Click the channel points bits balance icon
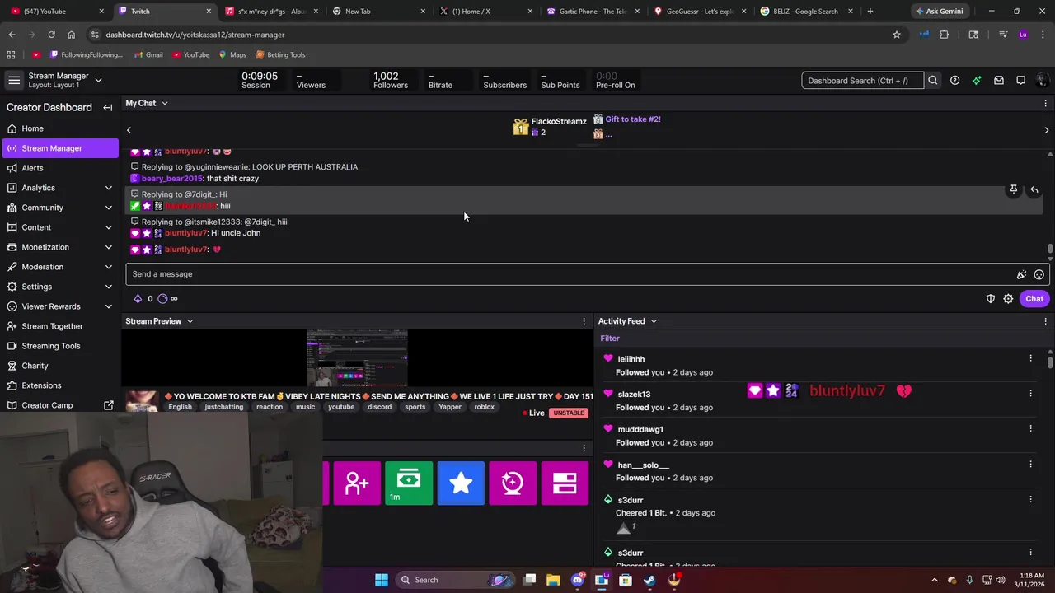The height and width of the screenshot is (593, 1055). pos(138,299)
